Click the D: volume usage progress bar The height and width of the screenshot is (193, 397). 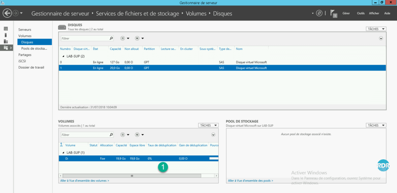[214, 159]
